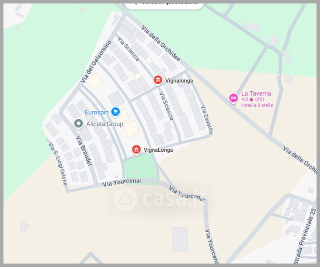Screen dimensions: 320x267
Task: Click the Vignalonga label near Via Sciascia
Action: click(179, 81)
